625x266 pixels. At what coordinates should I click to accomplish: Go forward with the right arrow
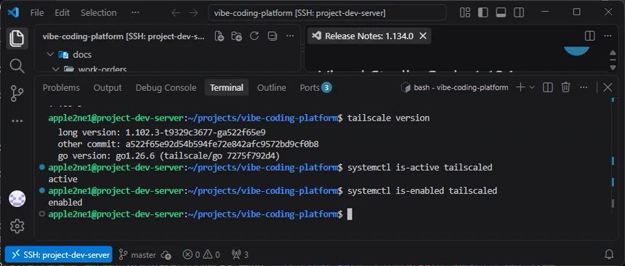[193, 13]
